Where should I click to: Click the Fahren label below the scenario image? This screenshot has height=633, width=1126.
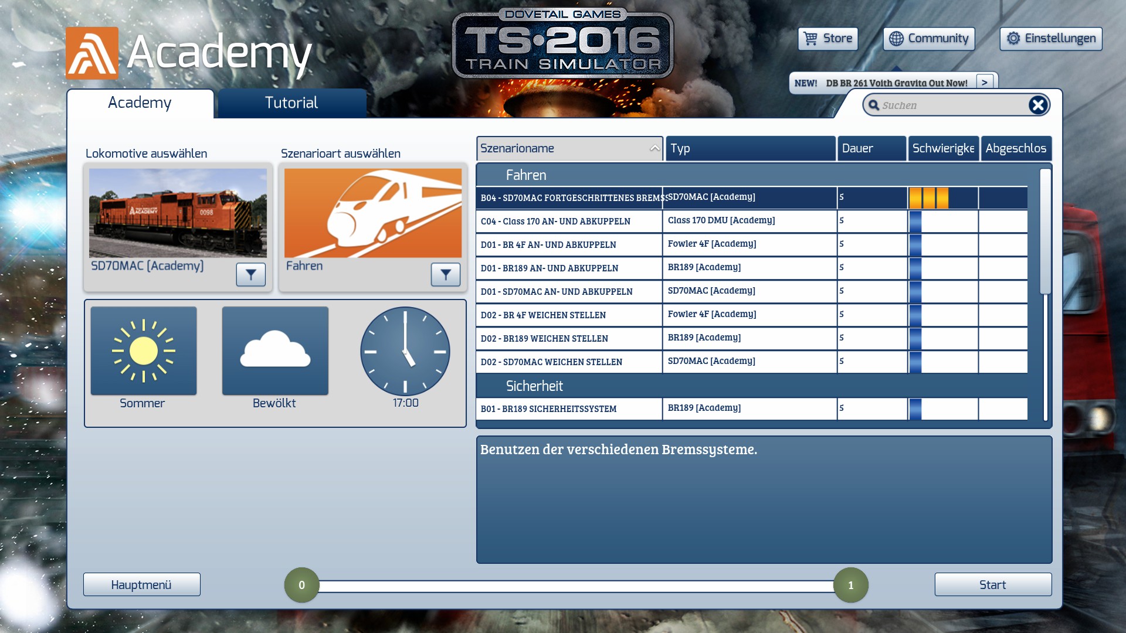point(304,266)
